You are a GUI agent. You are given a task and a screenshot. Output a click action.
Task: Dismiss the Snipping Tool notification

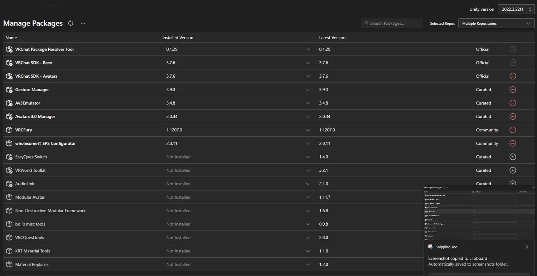click(527, 247)
